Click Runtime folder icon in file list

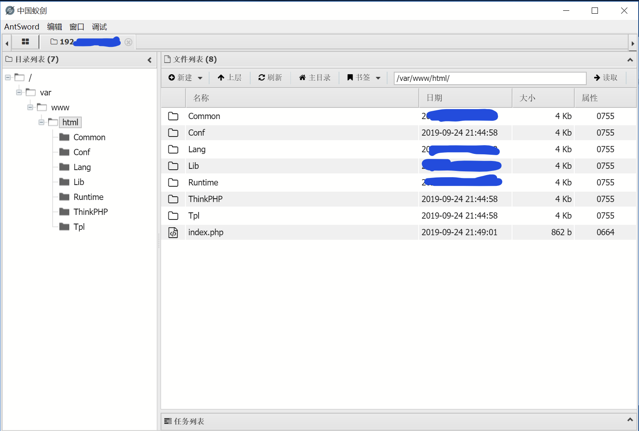click(x=173, y=183)
